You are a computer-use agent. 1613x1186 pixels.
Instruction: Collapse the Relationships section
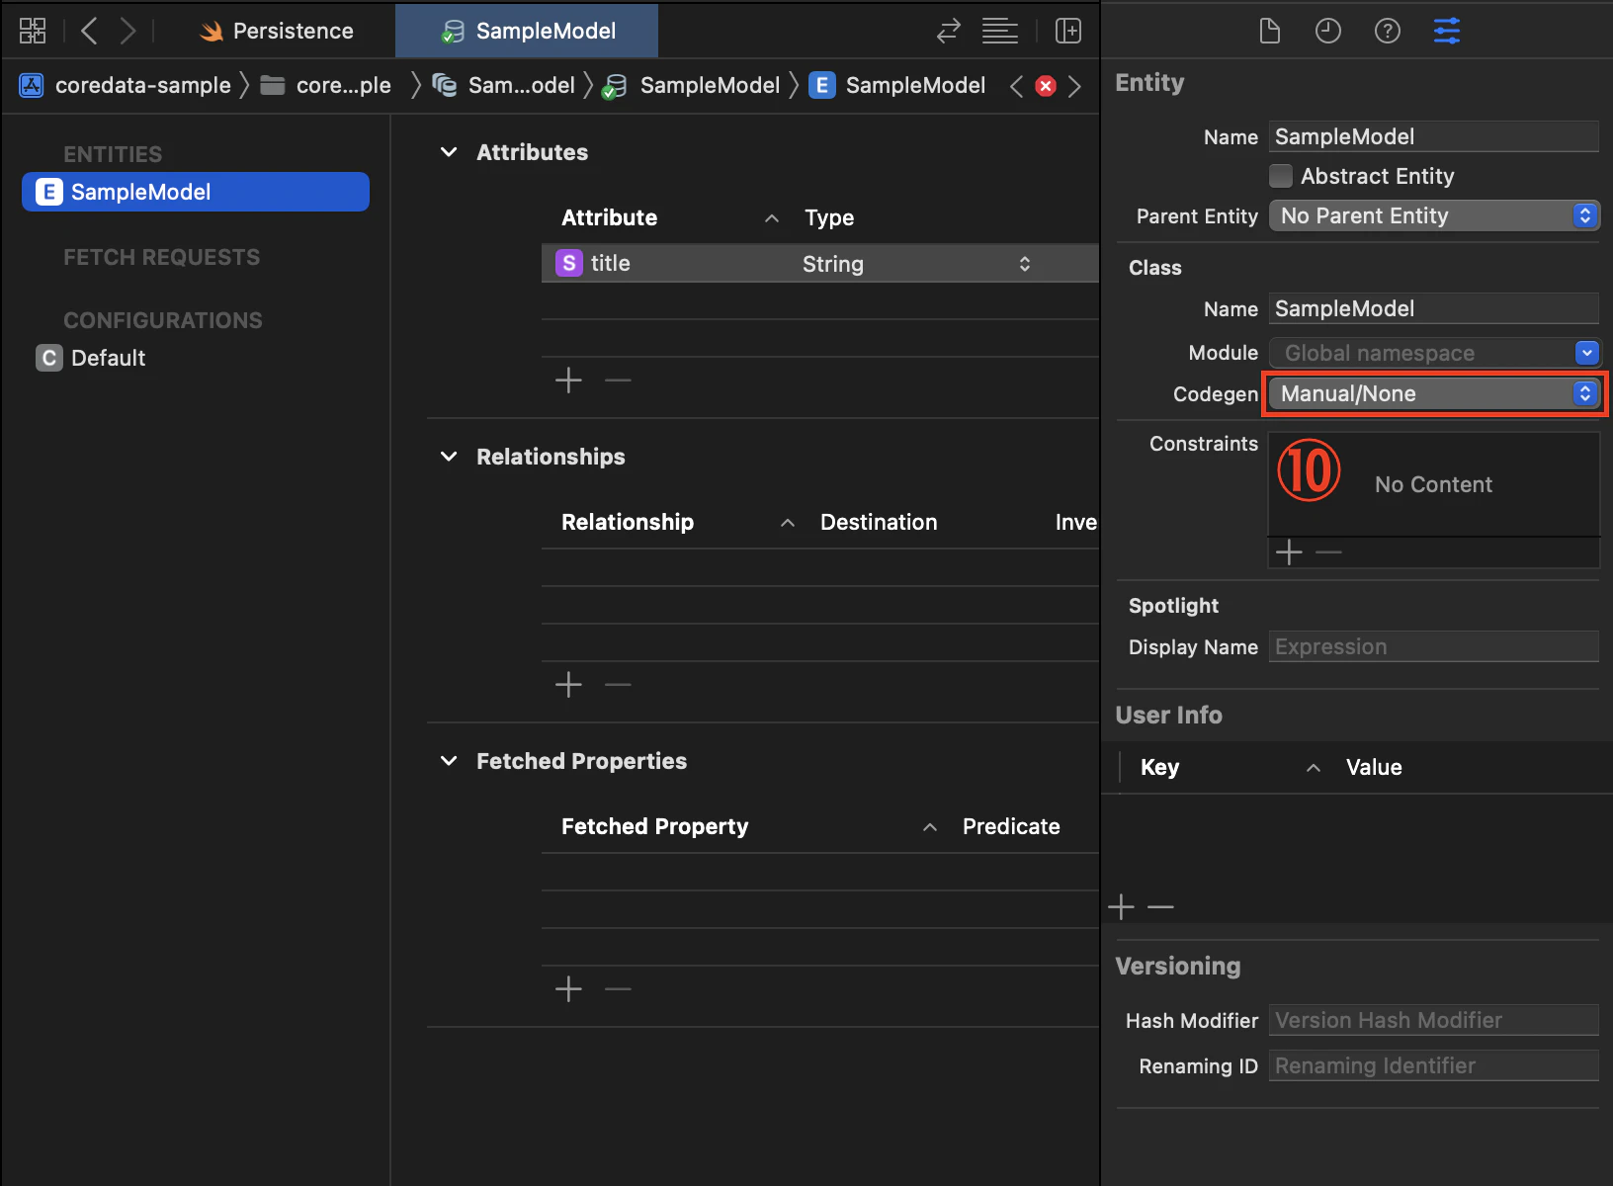coord(449,457)
